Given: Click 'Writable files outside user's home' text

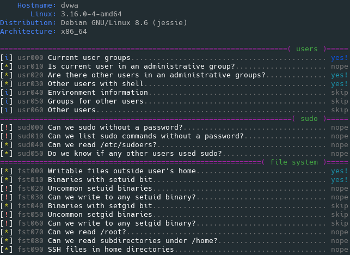Looking at the screenshot, I should [121, 171].
